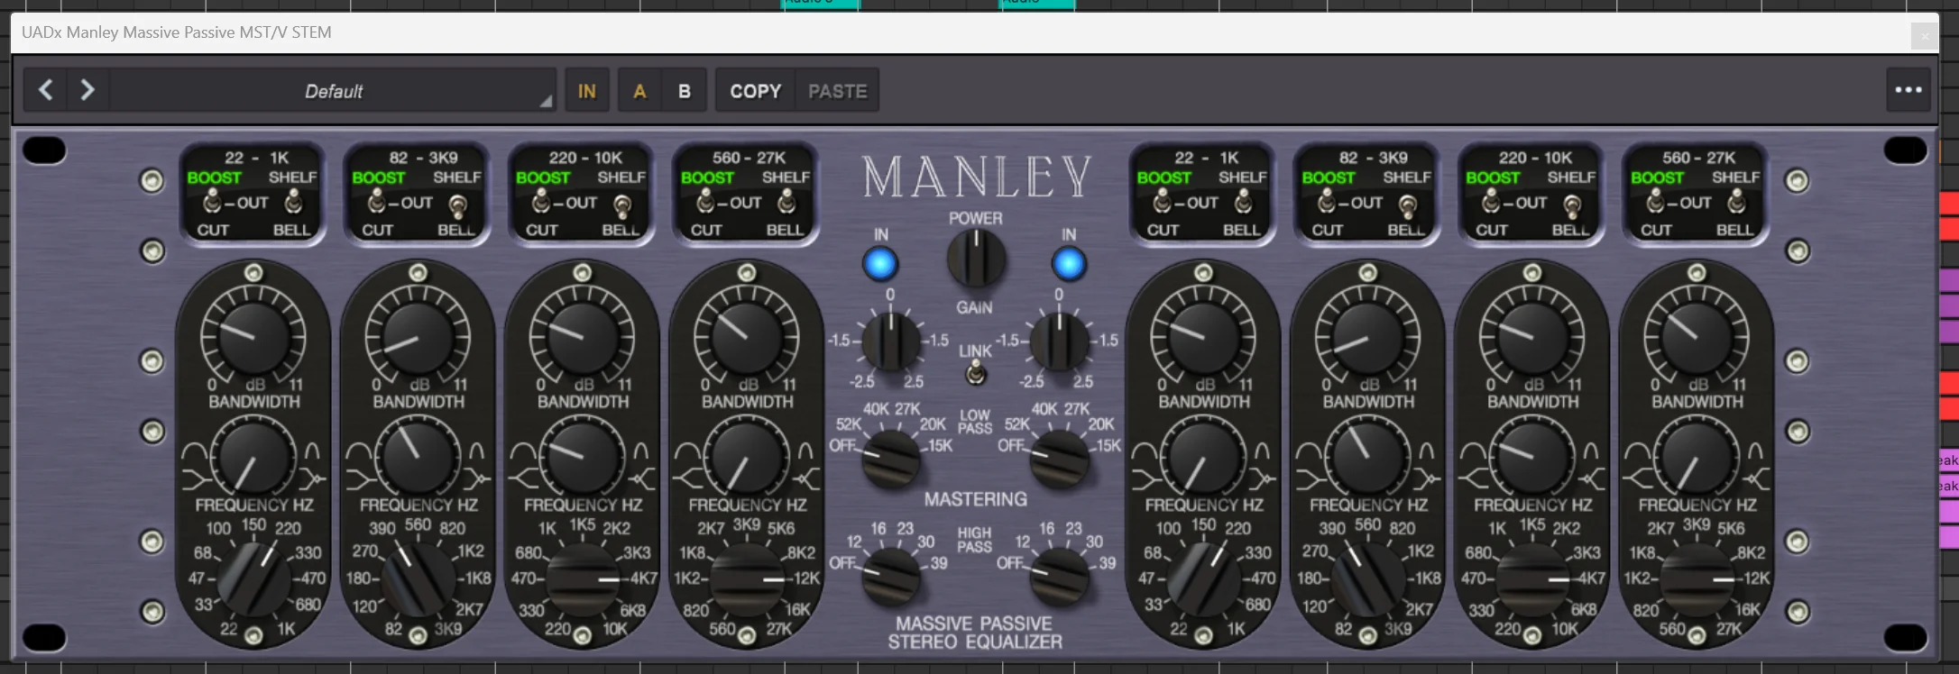Viewport: 1959px width, 674px height.
Task: Flip right channel 560-27K SHELF/BELL switch
Action: coord(1737,202)
